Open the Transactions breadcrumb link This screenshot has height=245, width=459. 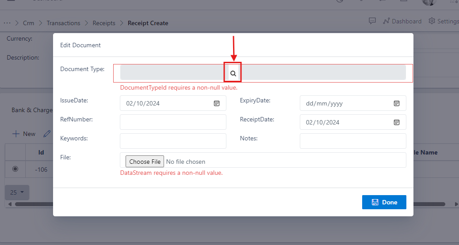(x=63, y=23)
